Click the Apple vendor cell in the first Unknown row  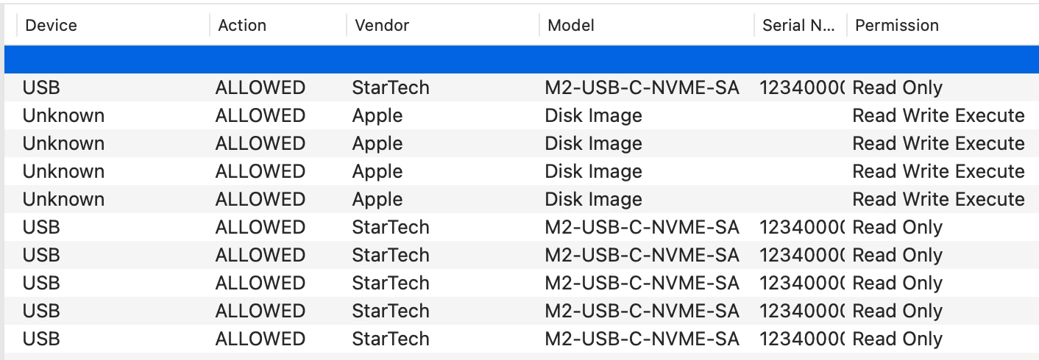pos(377,115)
